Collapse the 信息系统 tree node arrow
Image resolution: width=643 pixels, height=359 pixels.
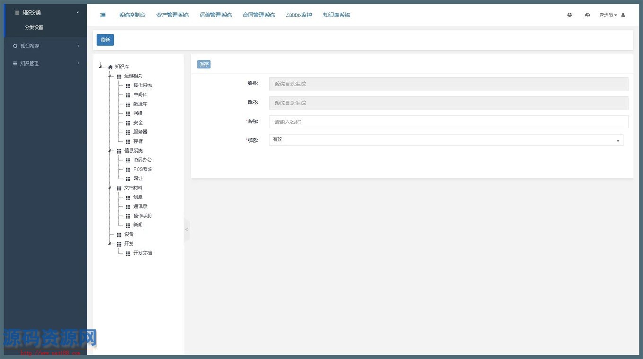click(110, 150)
